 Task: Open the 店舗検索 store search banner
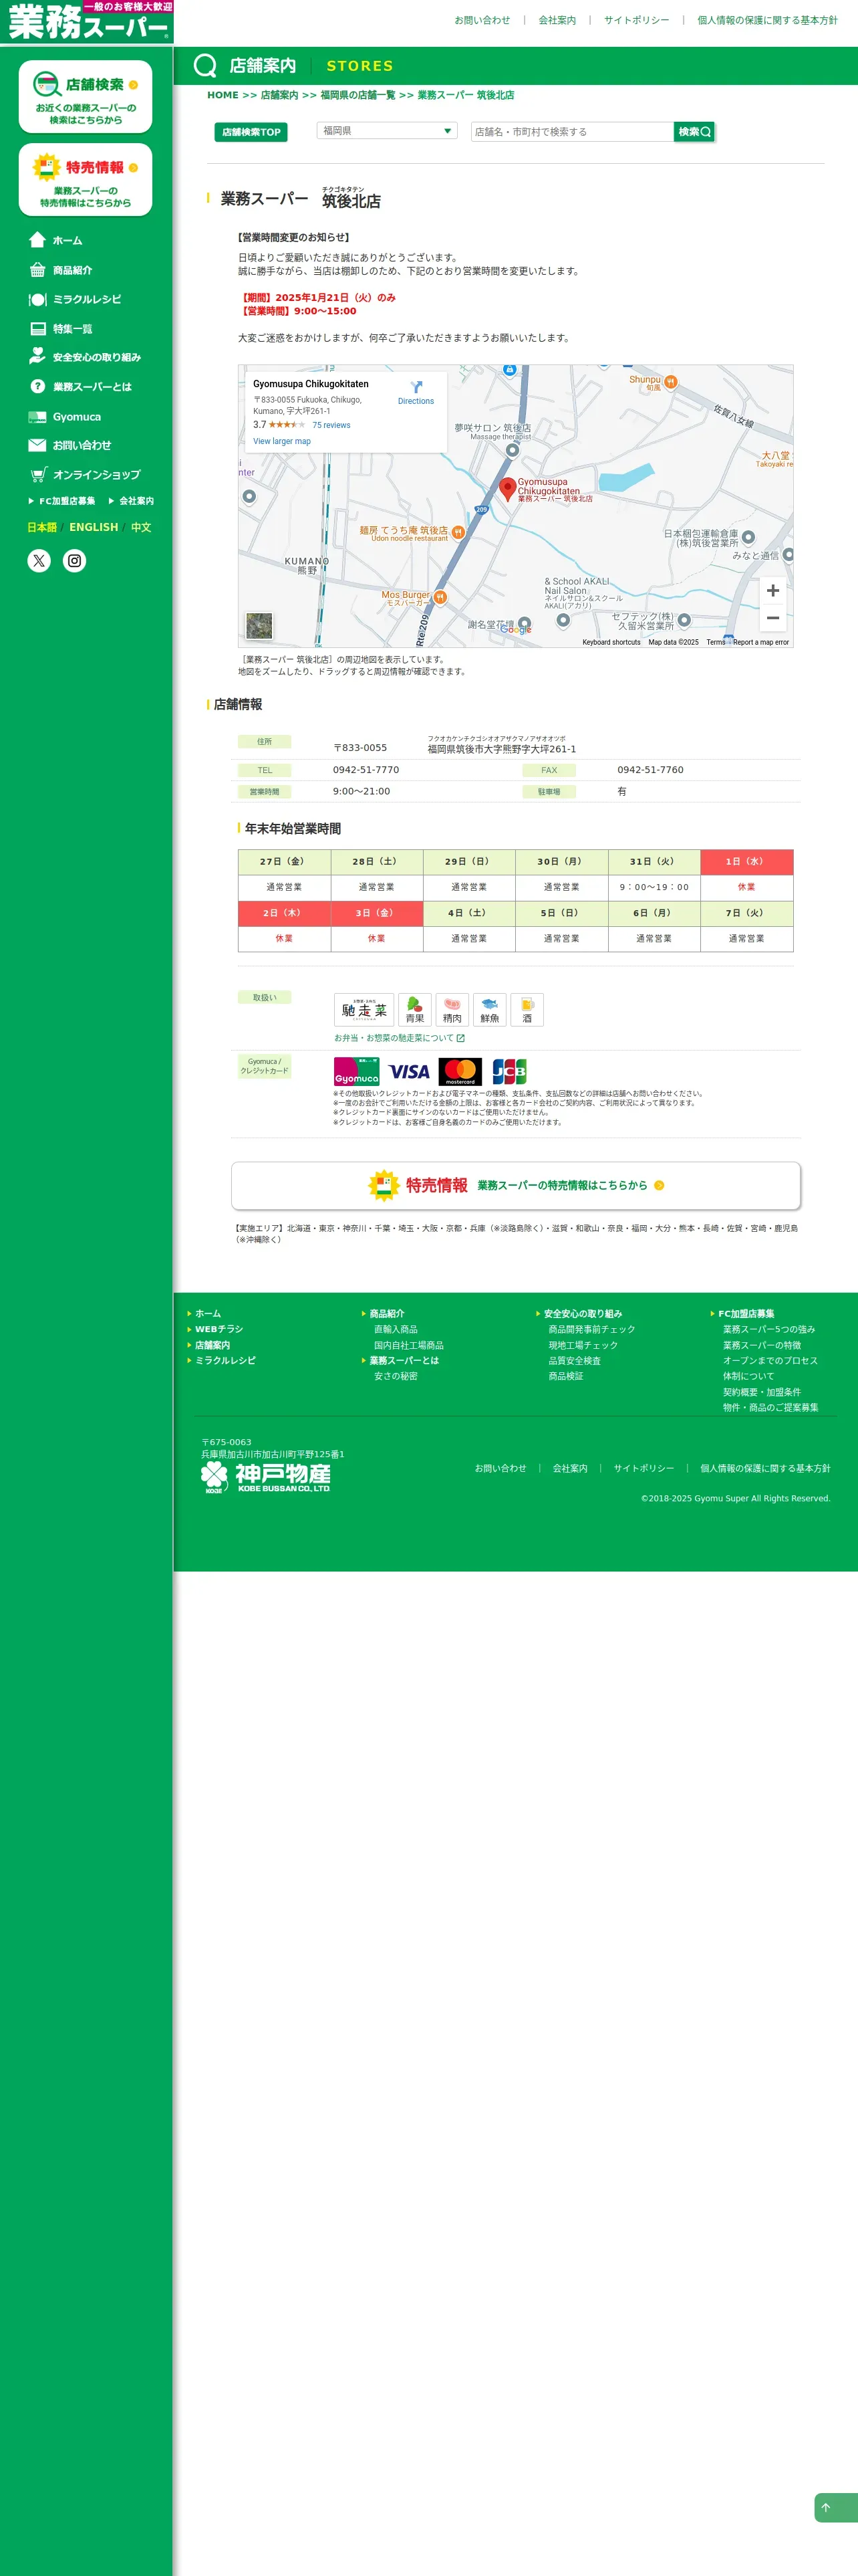pos(86,97)
